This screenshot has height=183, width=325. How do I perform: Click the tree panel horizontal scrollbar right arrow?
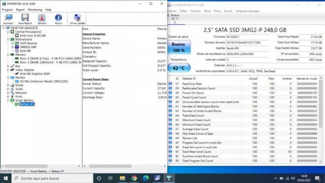tap(79, 166)
